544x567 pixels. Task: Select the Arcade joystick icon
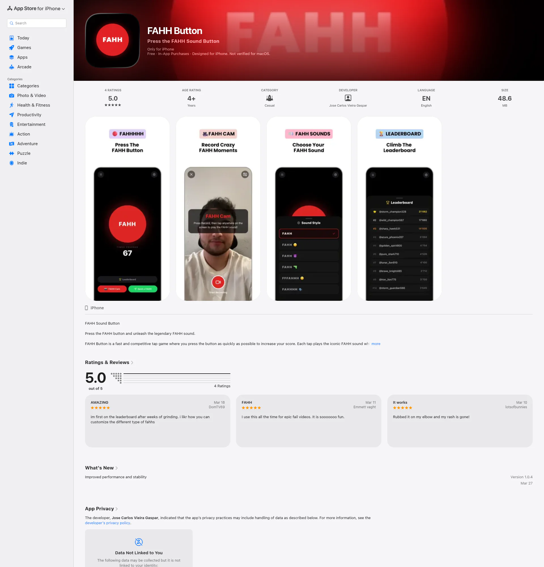click(x=12, y=67)
